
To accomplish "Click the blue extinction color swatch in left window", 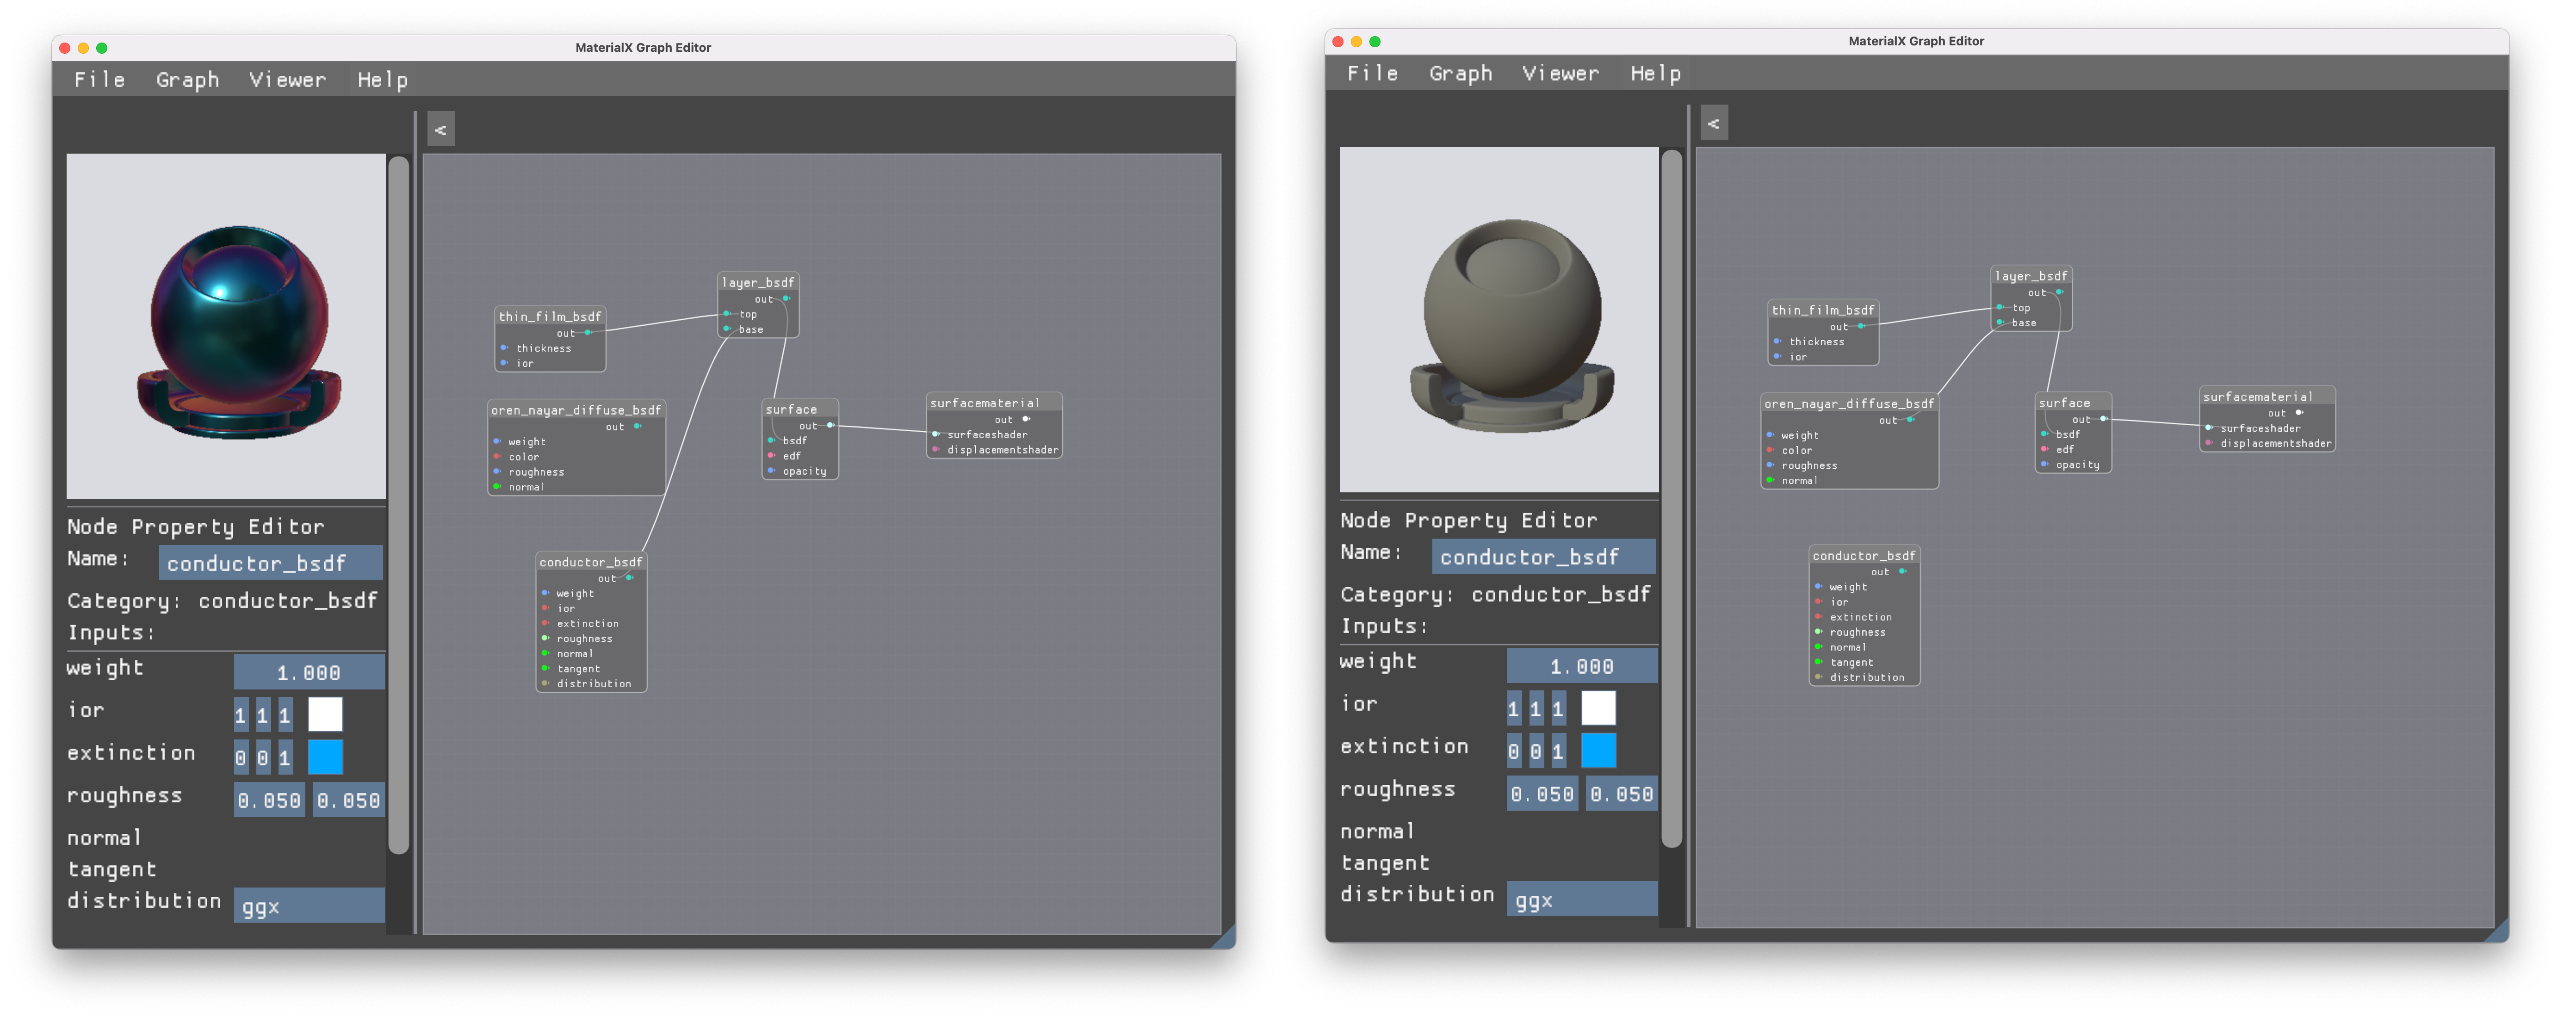I will point(325,757).
